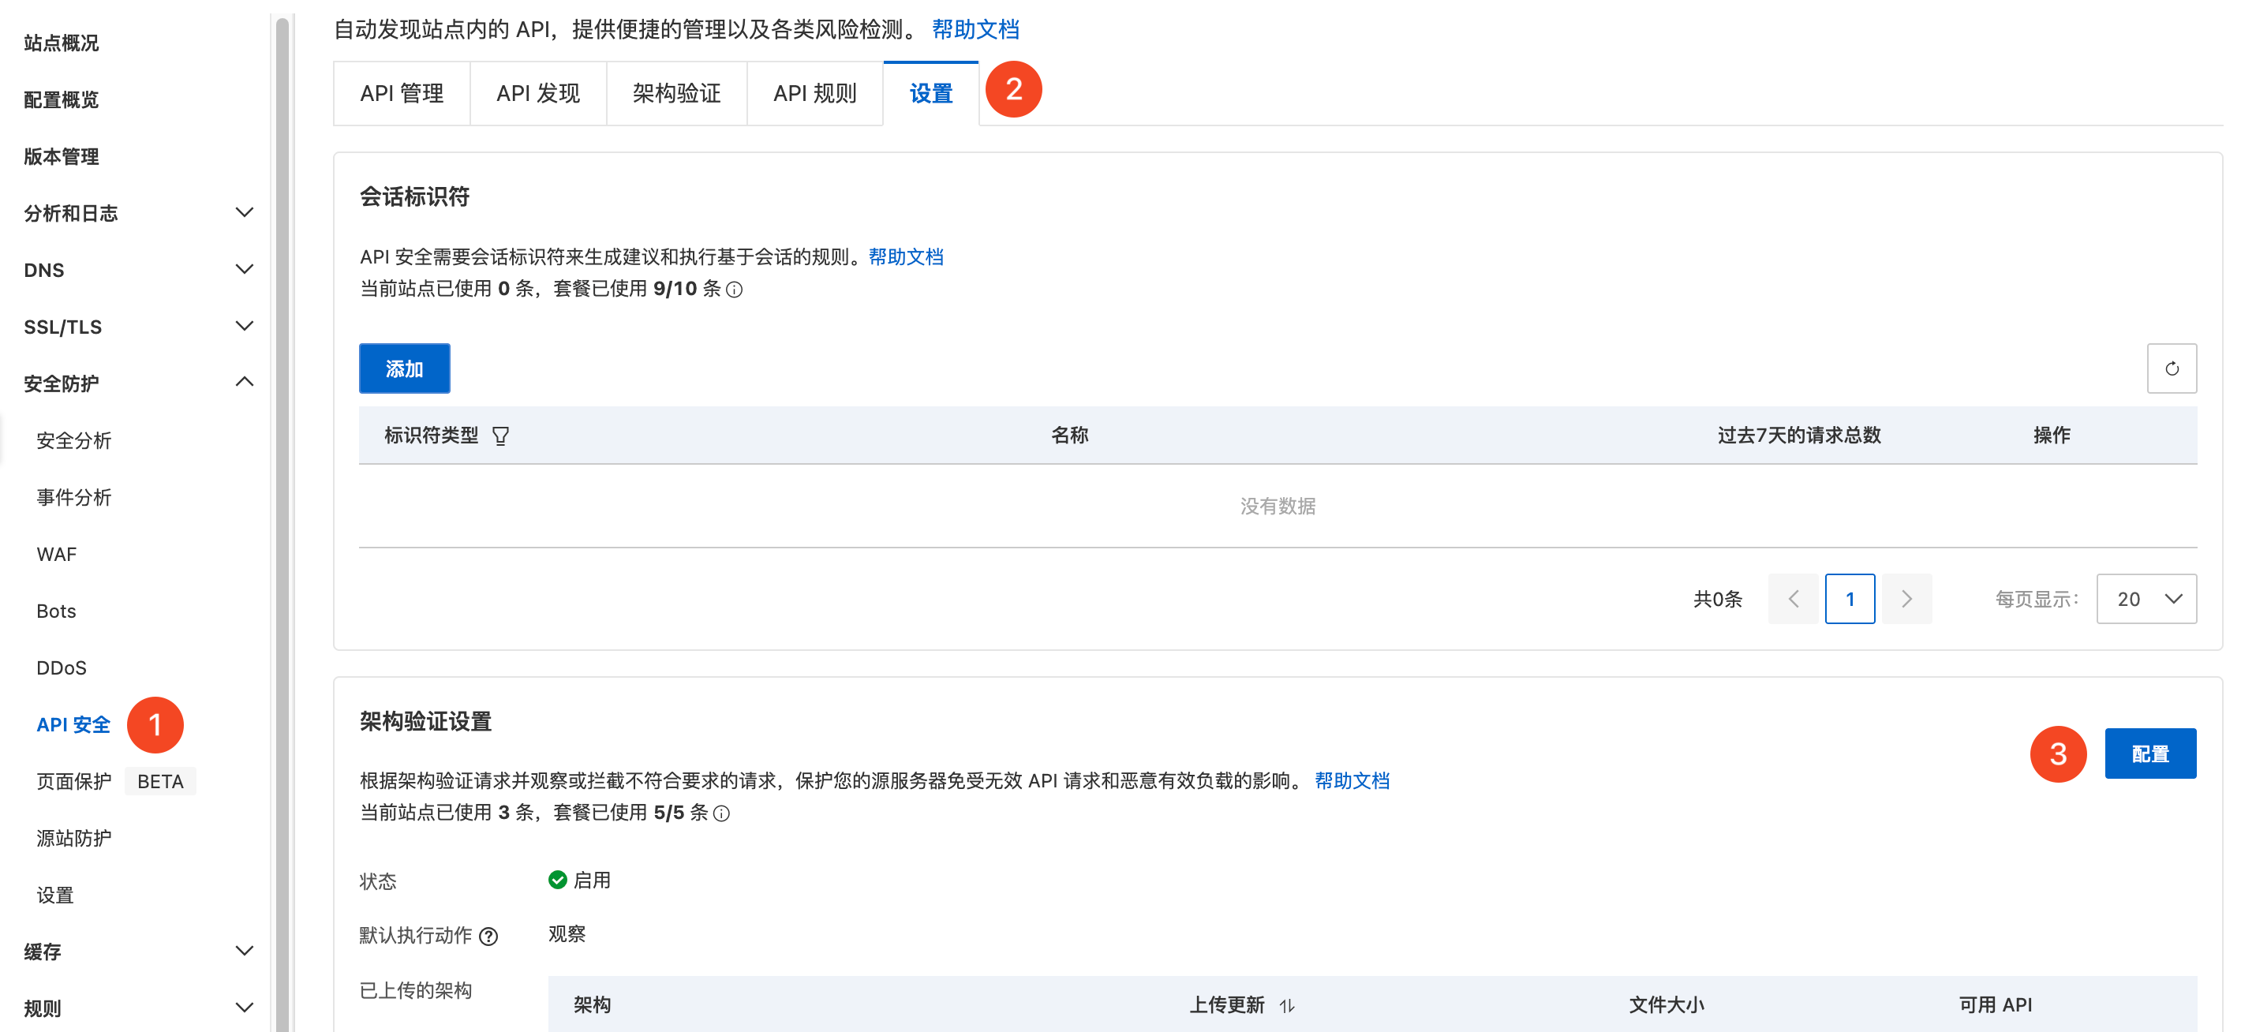
Task: Expand the 分析和日志 sidebar section
Action: coord(245,212)
